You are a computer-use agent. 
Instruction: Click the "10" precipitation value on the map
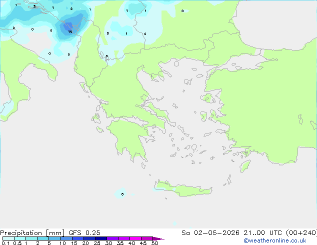[x=70, y=31]
